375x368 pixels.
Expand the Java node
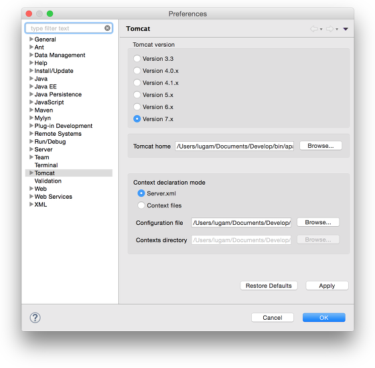click(x=31, y=78)
